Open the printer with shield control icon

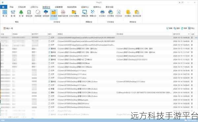pyautogui.click(x=111, y=13)
